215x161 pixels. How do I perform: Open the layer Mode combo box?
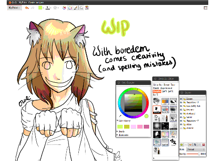196,149
